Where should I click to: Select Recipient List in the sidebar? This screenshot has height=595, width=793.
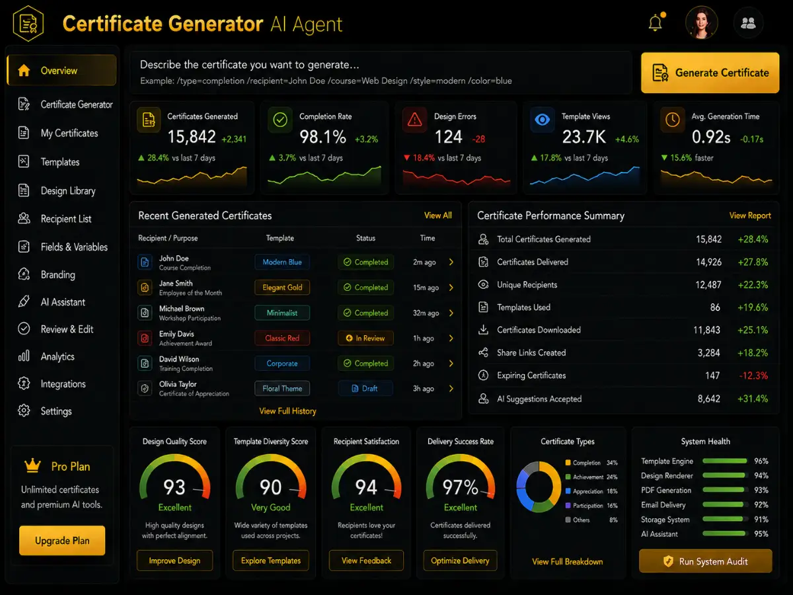point(55,219)
